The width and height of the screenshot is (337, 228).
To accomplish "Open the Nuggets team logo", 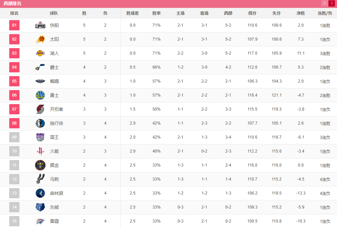I will [40, 165].
